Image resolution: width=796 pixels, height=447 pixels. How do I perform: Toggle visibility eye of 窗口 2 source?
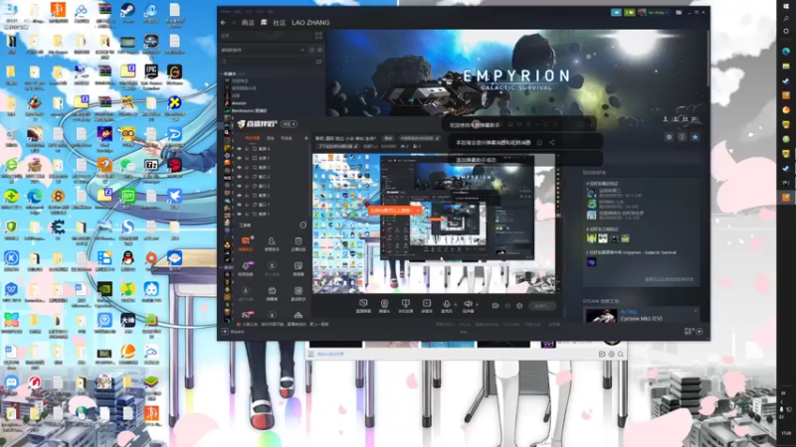click(239, 186)
